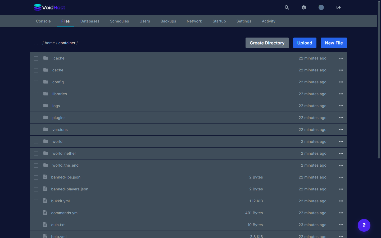The width and height of the screenshot is (381, 238).
Task: Select the world folder checkbox
Action: point(36,142)
